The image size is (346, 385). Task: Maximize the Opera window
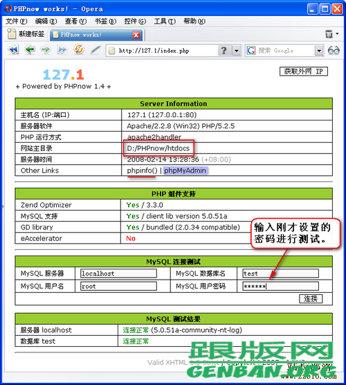[x=325, y=9]
